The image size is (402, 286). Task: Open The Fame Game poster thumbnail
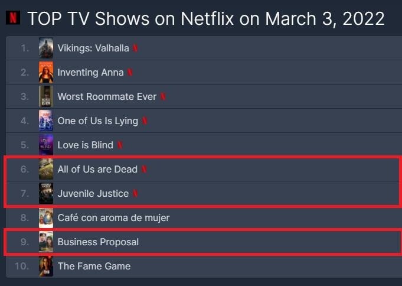pyautogui.click(x=46, y=266)
